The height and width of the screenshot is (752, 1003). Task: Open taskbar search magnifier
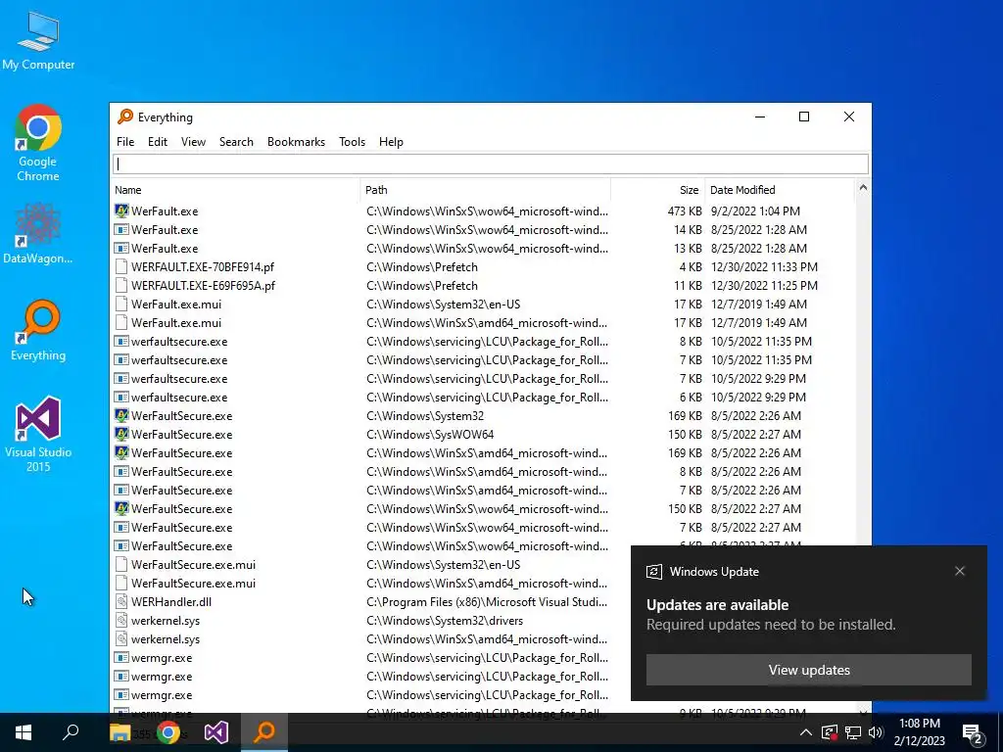71,732
